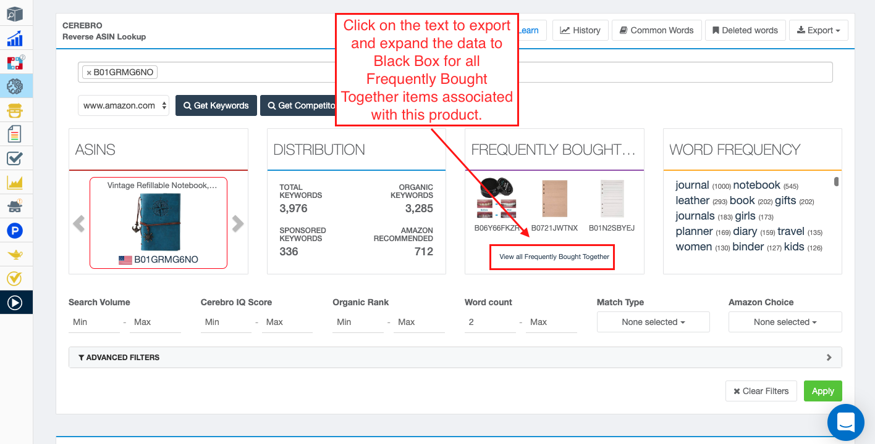Open the yellow circled checkmark tool
This screenshot has width=875, height=444.
click(x=15, y=279)
